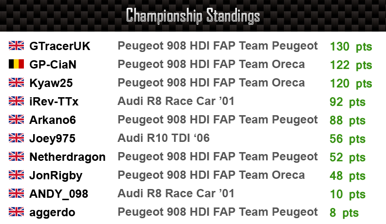Click the flag beside ANDY_098
The height and width of the screenshot is (224, 386).
tap(16, 193)
